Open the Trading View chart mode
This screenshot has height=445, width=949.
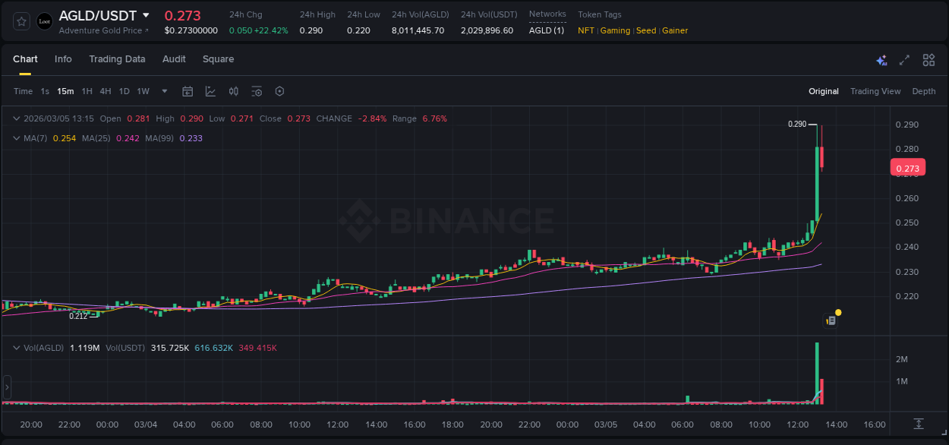point(875,91)
